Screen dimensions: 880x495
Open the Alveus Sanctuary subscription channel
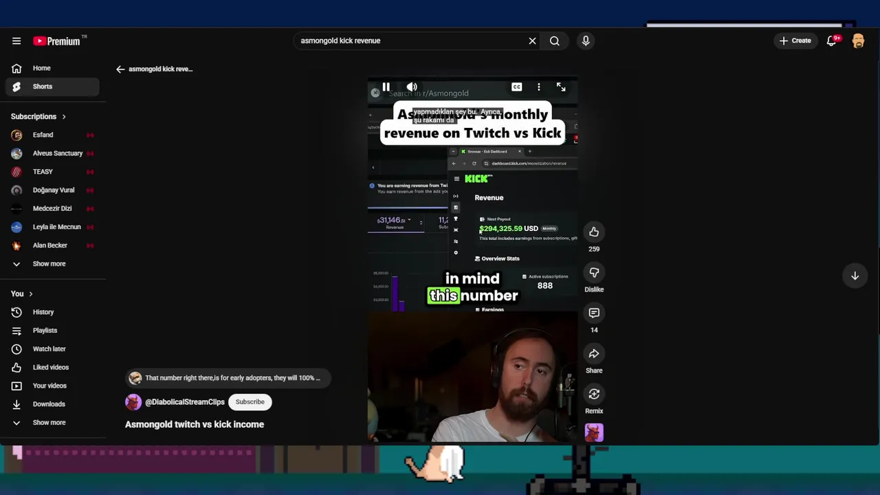click(x=52, y=153)
